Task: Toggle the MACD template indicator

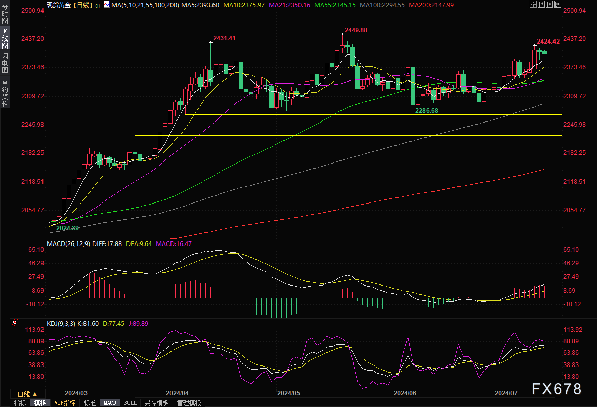Action: pos(110,403)
